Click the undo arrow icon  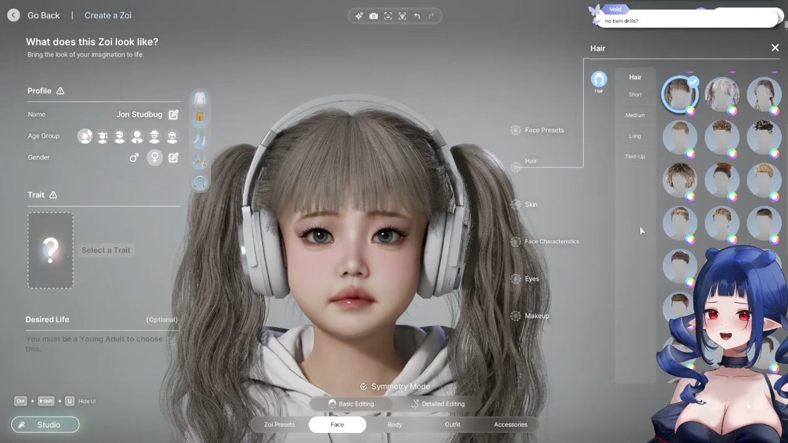click(x=417, y=16)
